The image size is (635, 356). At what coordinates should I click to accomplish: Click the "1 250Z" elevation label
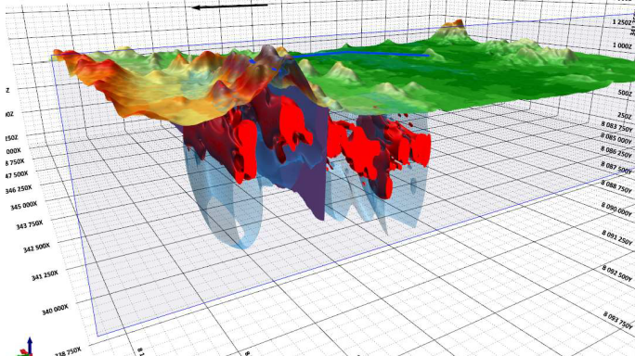622,22
